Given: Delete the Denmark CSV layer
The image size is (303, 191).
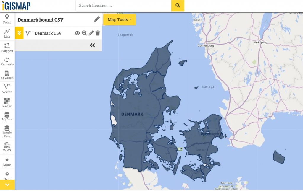Looking at the screenshot, I should coord(98,33).
